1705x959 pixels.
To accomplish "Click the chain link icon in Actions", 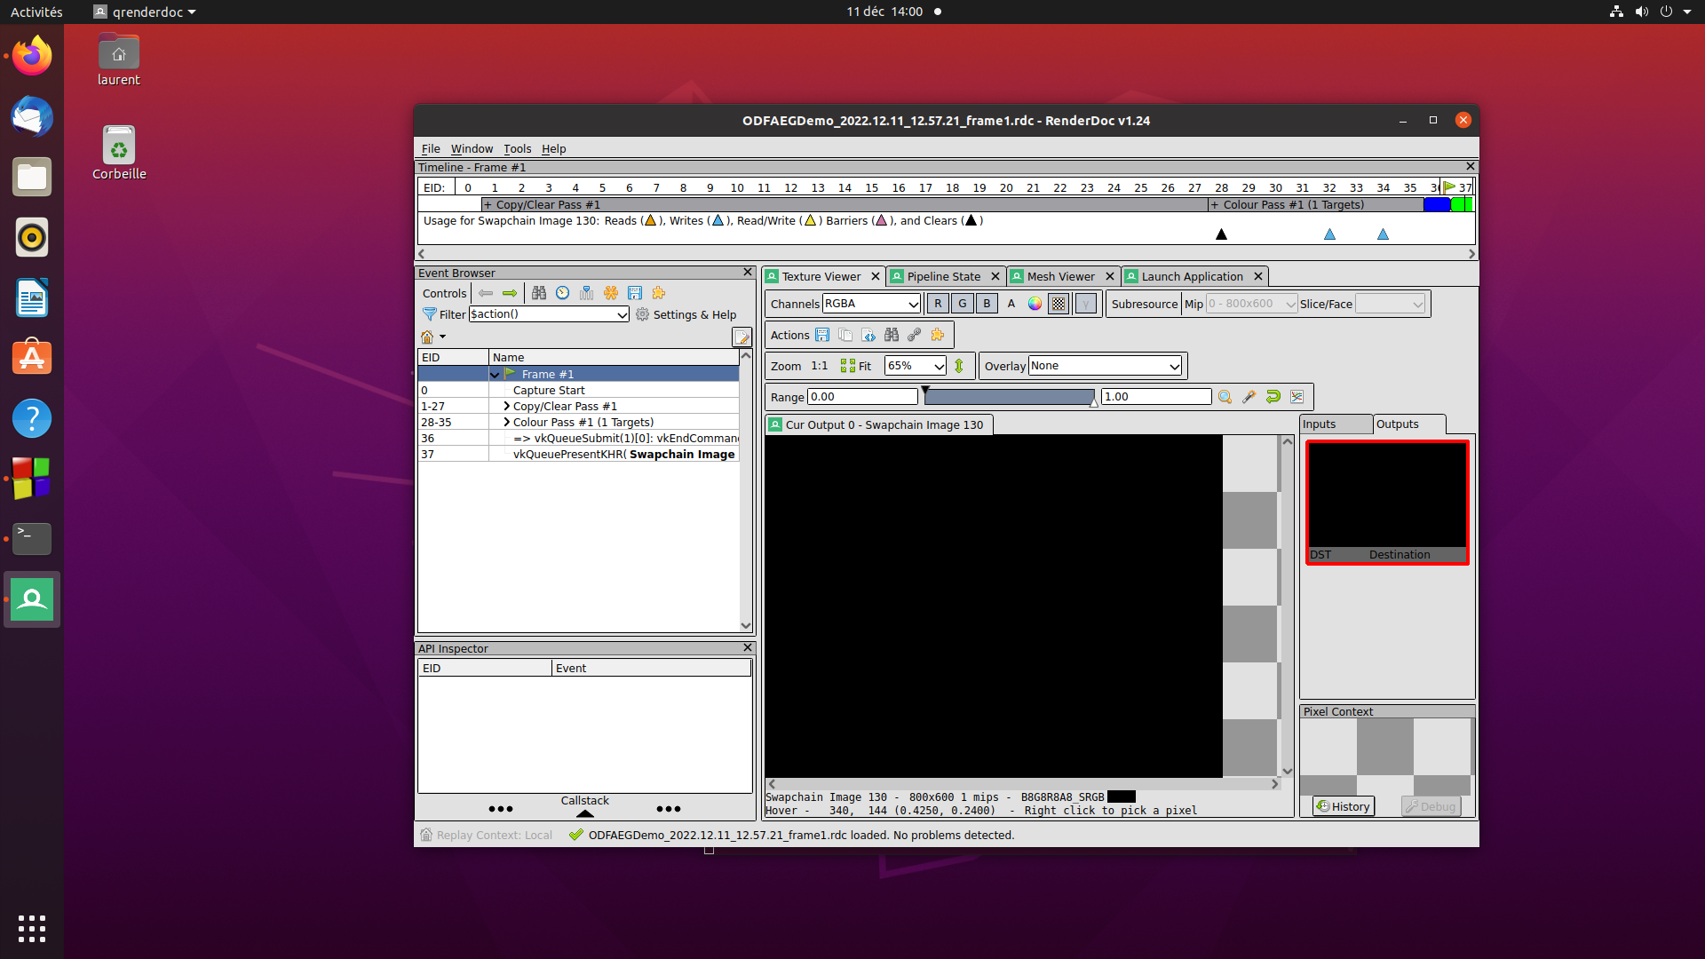I will click(x=915, y=335).
